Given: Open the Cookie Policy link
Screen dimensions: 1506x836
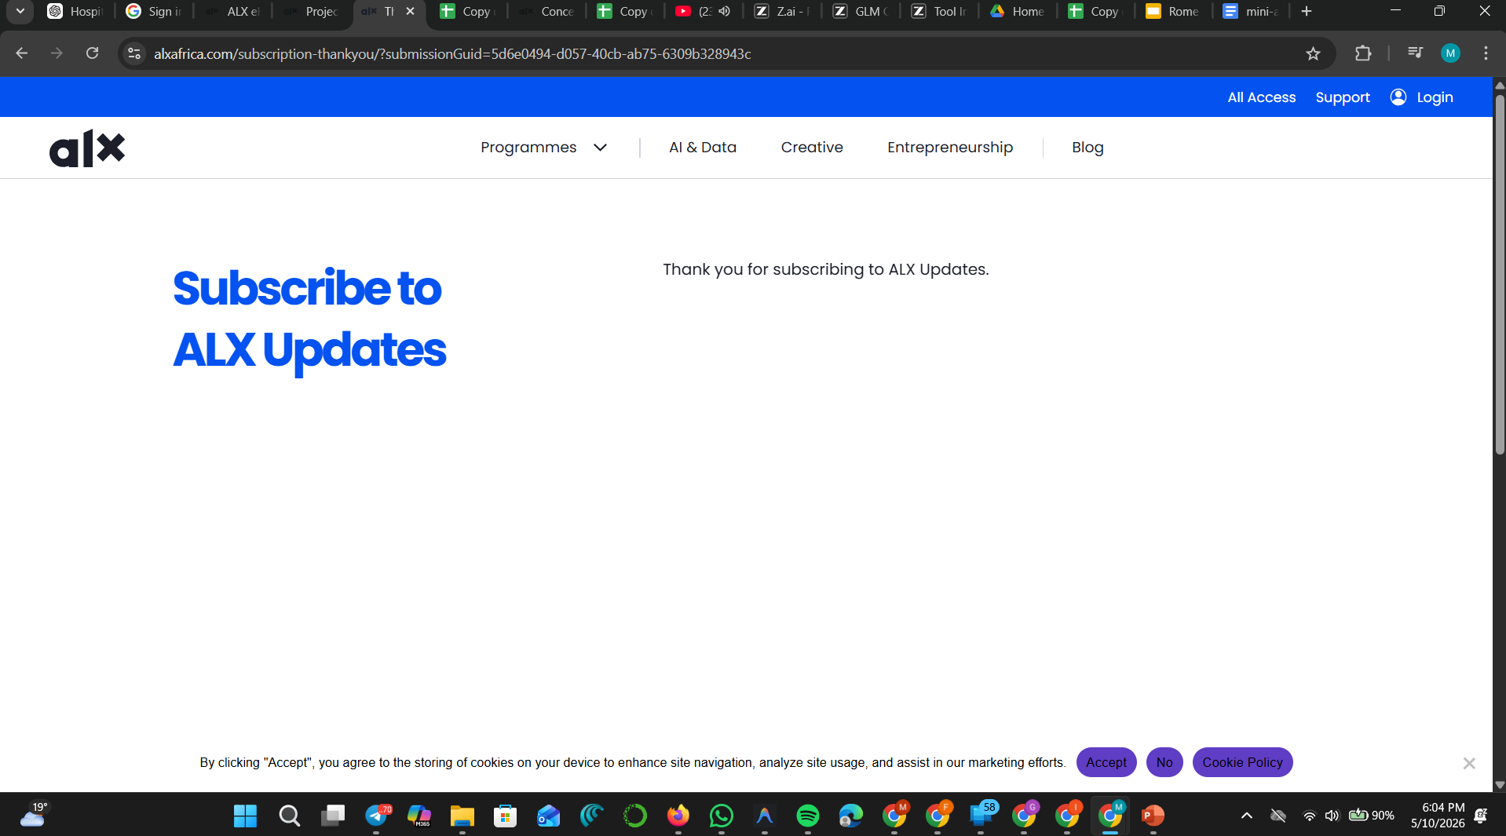Looking at the screenshot, I should pyautogui.click(x=1242, y=762).
